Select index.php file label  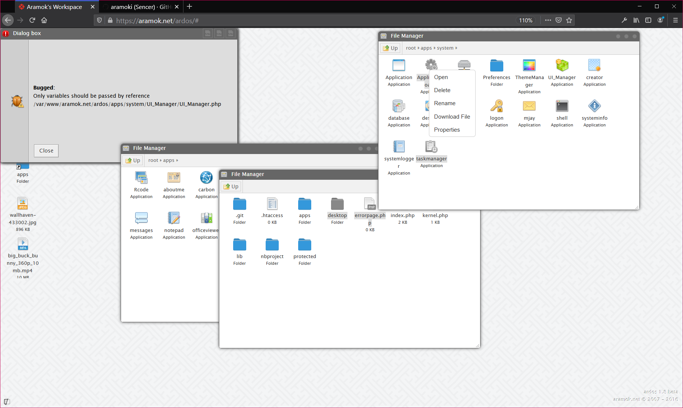point(402,216)
